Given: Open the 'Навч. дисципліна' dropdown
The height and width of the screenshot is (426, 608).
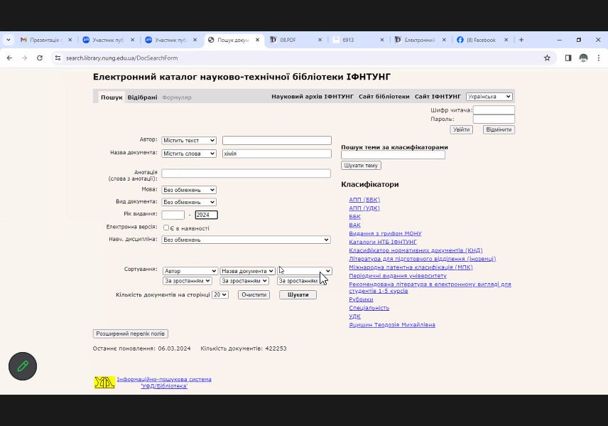Looking at the screenshot, I should [x=246, y=240].
